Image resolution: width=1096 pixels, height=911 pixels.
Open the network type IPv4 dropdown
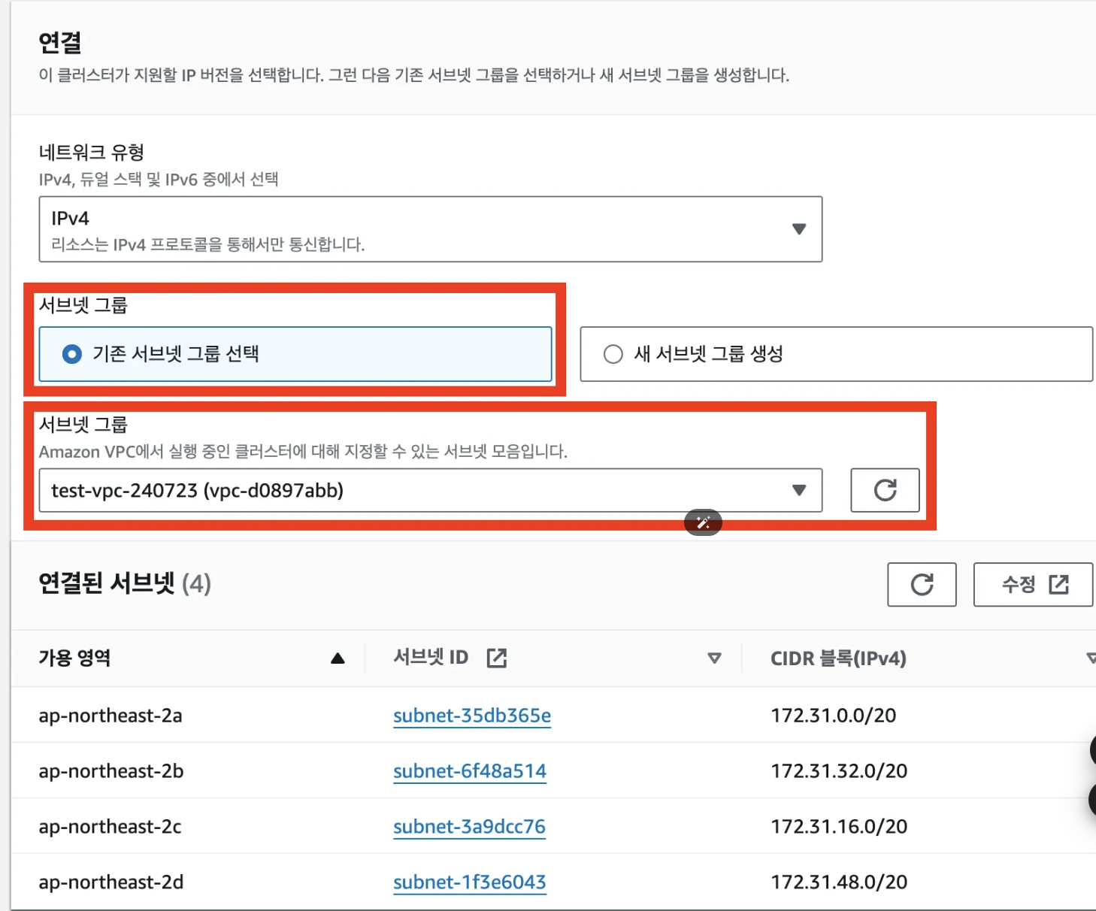coord(430,229)
